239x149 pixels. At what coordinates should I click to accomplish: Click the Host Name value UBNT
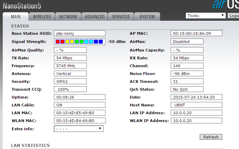(x=196, y=105)
